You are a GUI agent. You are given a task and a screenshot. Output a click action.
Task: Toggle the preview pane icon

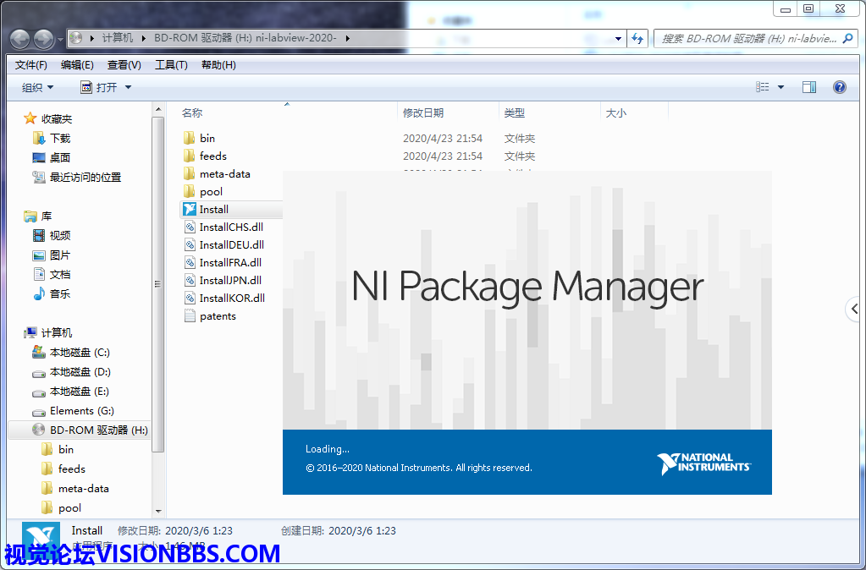(x=808, y=87)
